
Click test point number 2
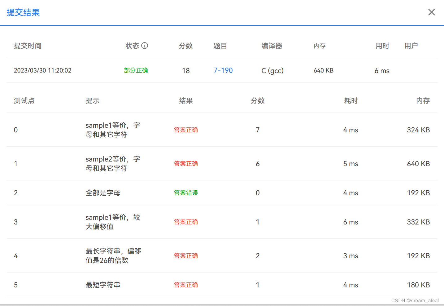pos(16,193)
